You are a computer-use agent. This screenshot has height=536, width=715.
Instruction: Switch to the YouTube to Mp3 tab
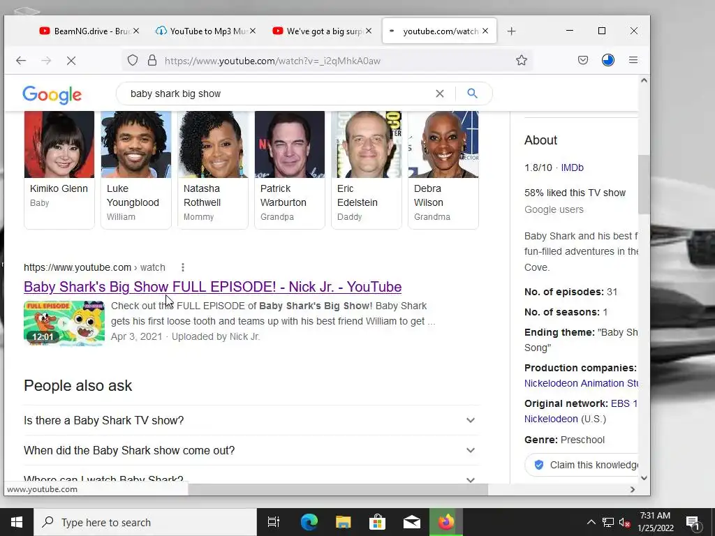pos(205,31)
